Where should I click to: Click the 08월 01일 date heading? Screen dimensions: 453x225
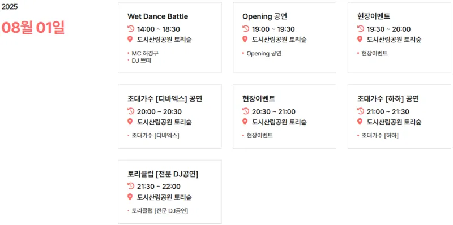point(33,28)
